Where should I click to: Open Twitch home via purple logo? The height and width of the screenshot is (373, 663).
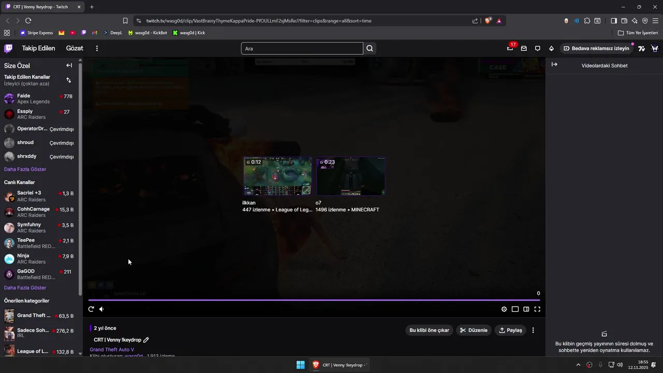(x=8, y=48)
